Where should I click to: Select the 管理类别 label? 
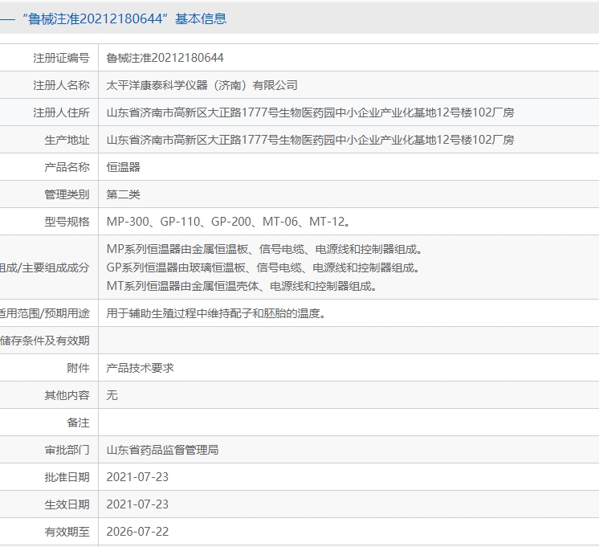pos(67,194)
